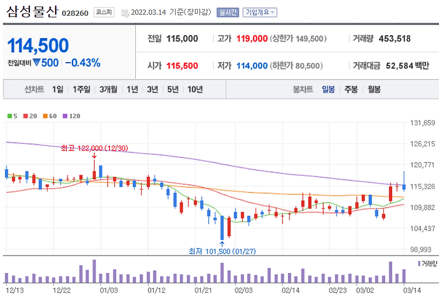Click the 03/14 date axis label
Viewport: 439px width, 296px height.
coord(412,290)
